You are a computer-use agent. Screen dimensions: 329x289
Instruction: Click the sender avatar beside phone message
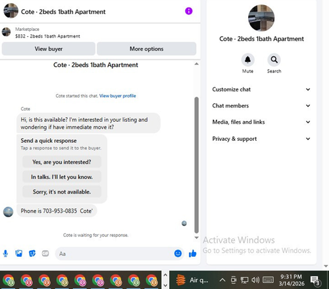(x=9, y=212)
